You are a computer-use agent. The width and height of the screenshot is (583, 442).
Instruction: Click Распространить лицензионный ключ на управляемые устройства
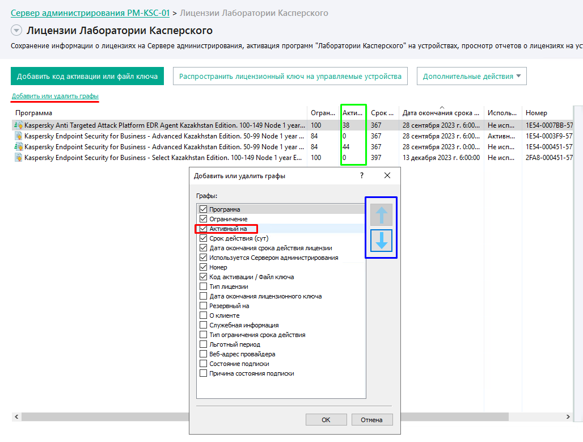290,76
